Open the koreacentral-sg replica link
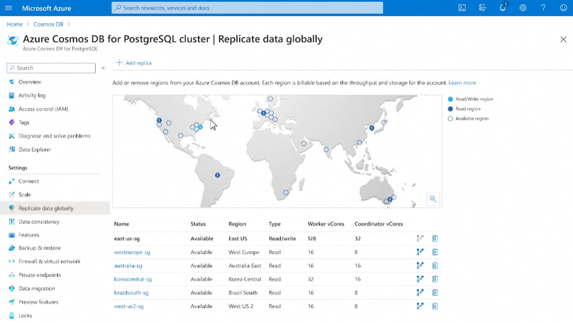The image size is (573, 323). point(133,279)
